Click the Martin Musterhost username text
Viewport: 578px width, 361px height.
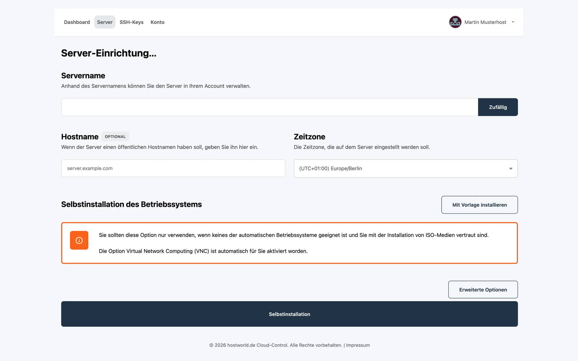tap(485, 22)
